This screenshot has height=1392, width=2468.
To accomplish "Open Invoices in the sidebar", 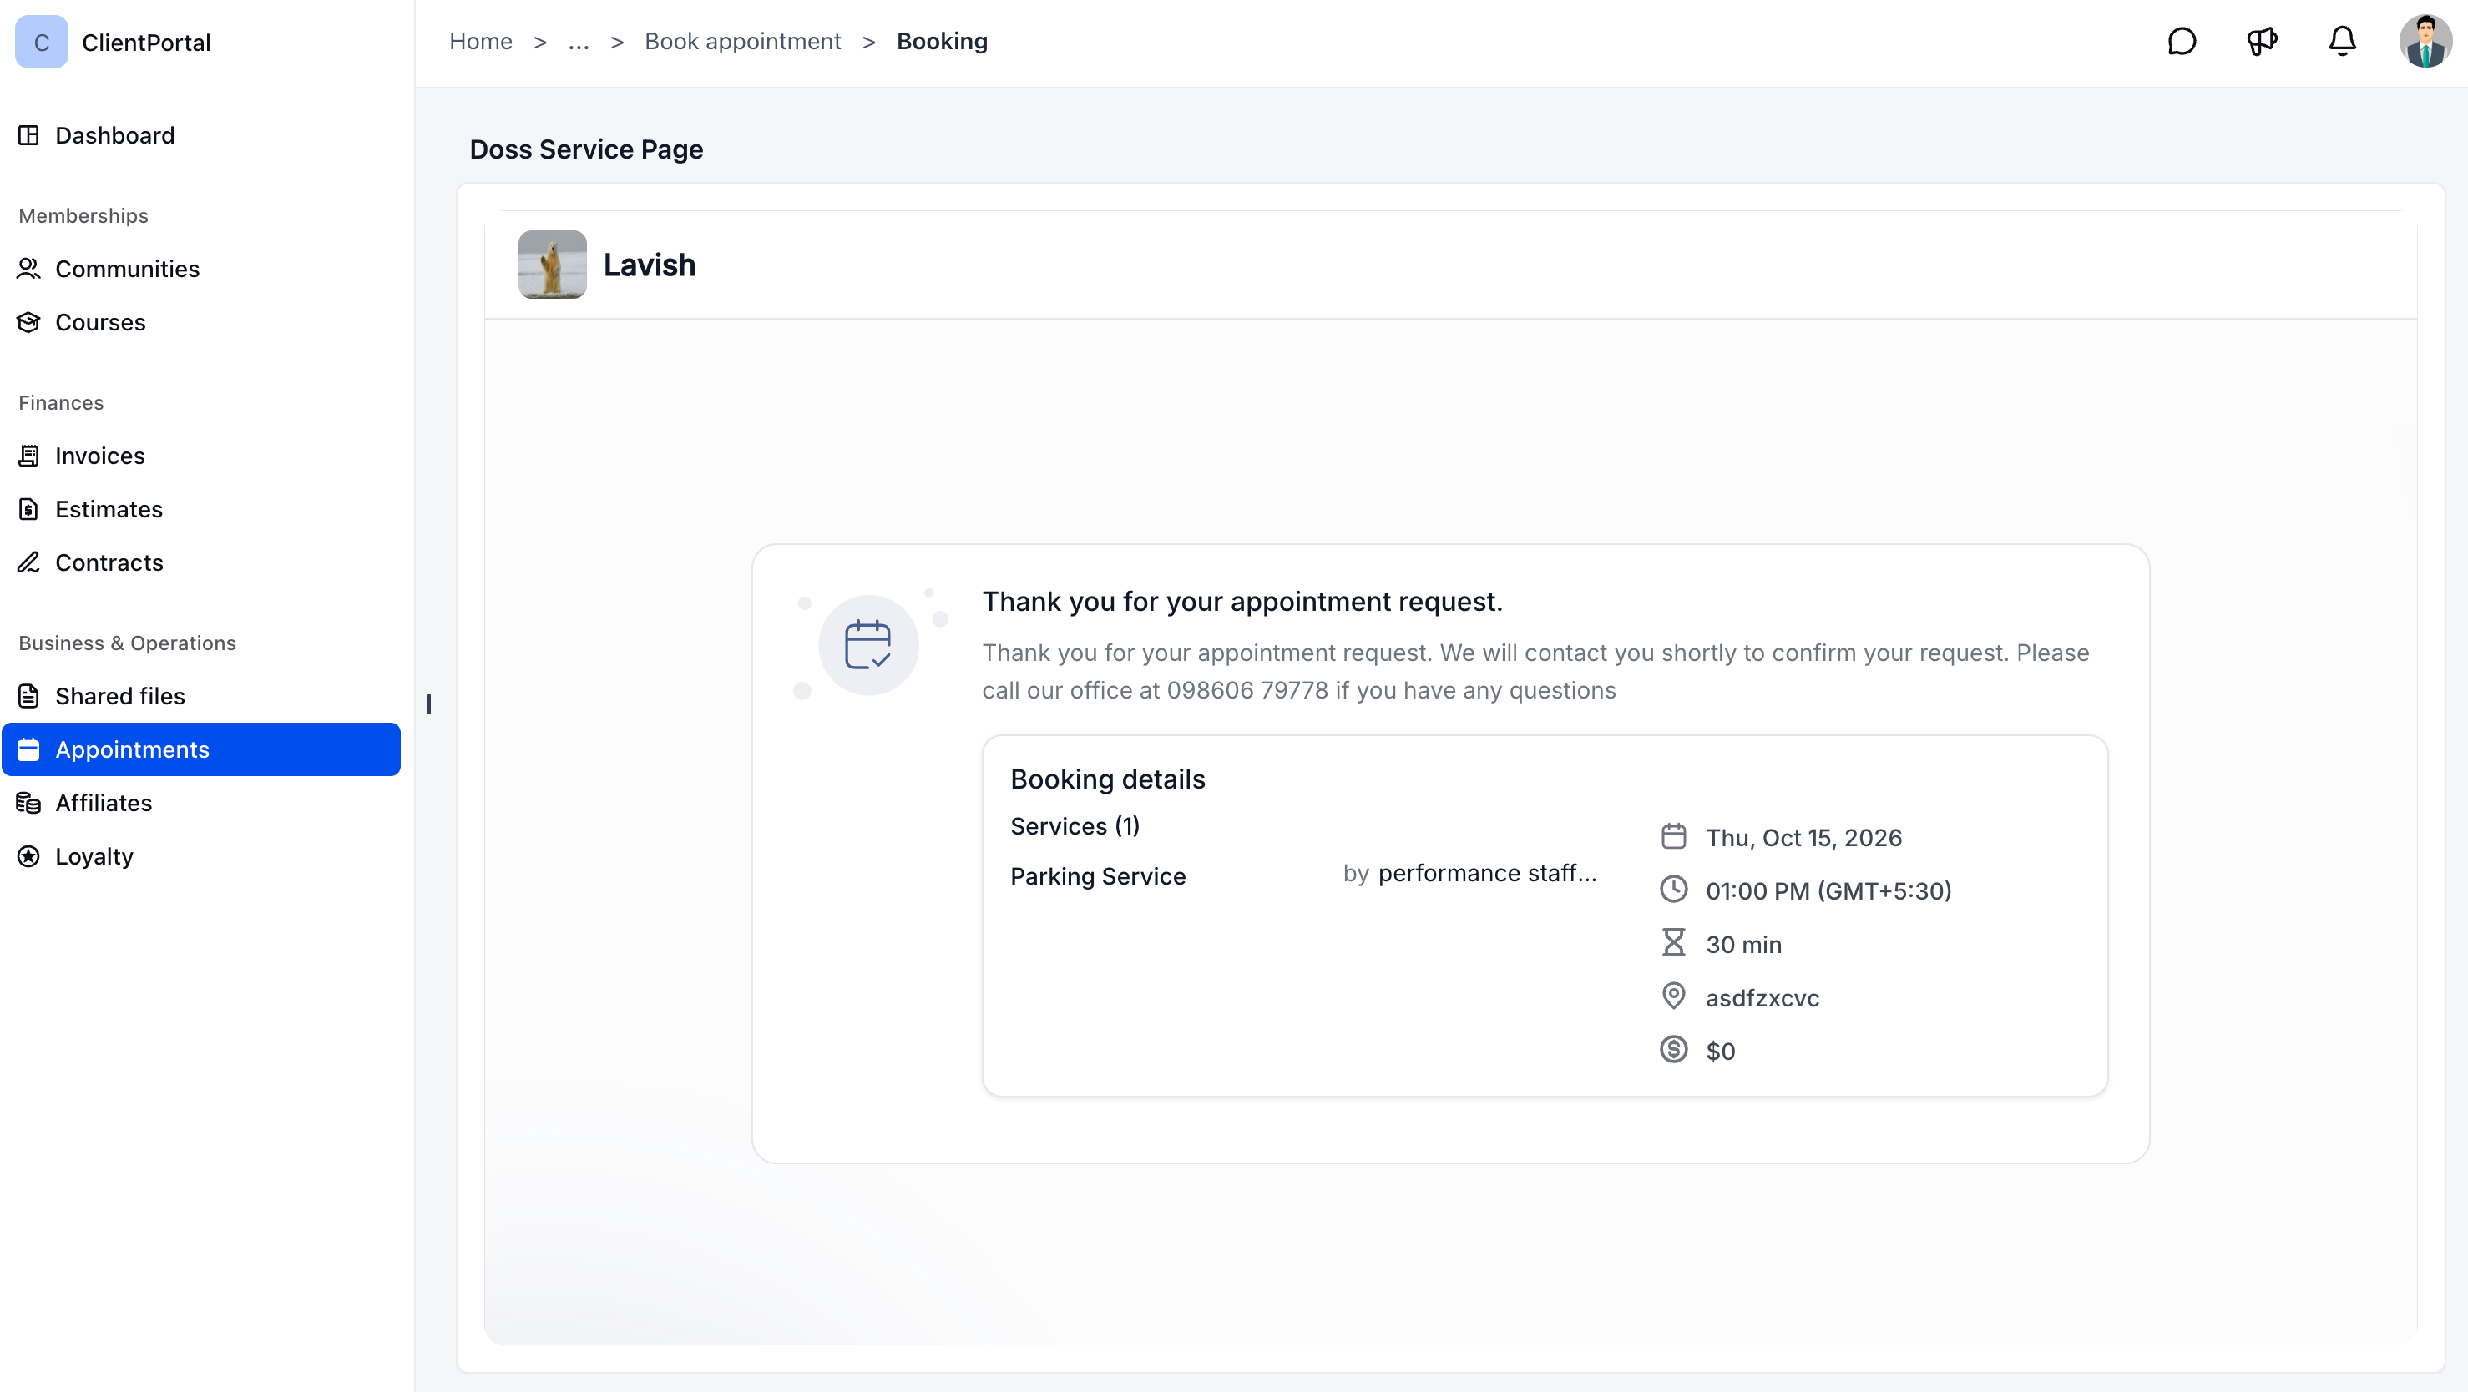I will click(x=201, y=456).
